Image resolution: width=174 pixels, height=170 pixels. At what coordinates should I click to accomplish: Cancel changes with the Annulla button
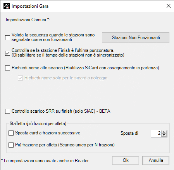[156, 160]
